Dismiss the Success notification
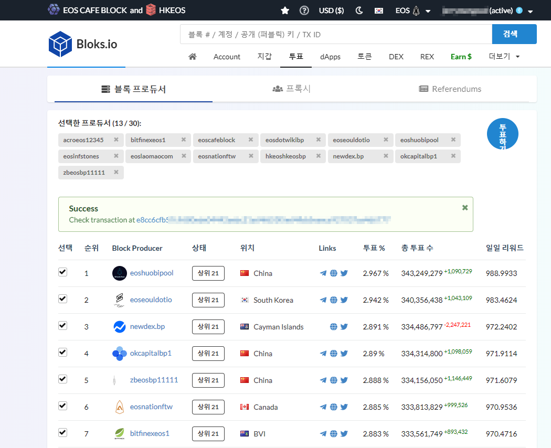 [465, 208]
